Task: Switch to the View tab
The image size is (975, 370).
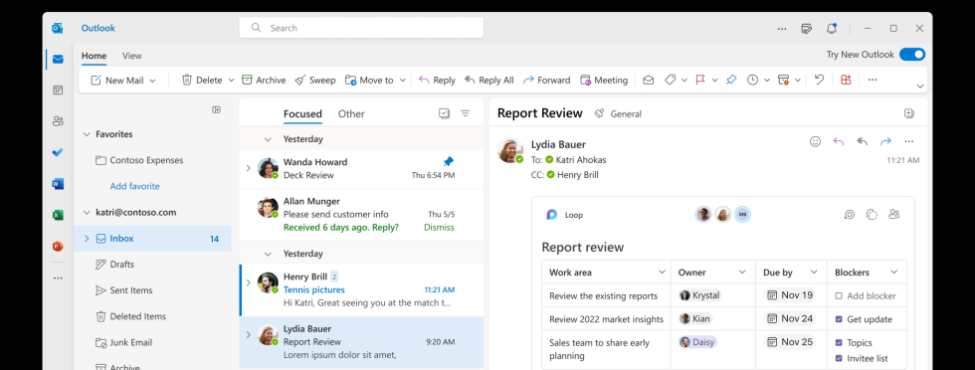Action: click(x=131, y=56)
